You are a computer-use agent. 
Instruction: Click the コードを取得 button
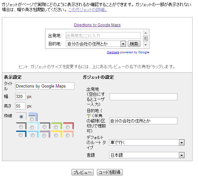pyautogui.click(x=110, y=172)
